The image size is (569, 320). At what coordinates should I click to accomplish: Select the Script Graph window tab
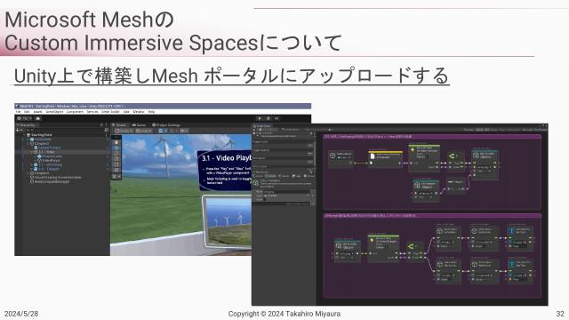(263, 126)
